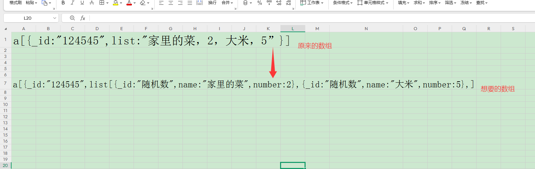Select column L header
This screenshot has width=535, height=169.
click(293, 29)
